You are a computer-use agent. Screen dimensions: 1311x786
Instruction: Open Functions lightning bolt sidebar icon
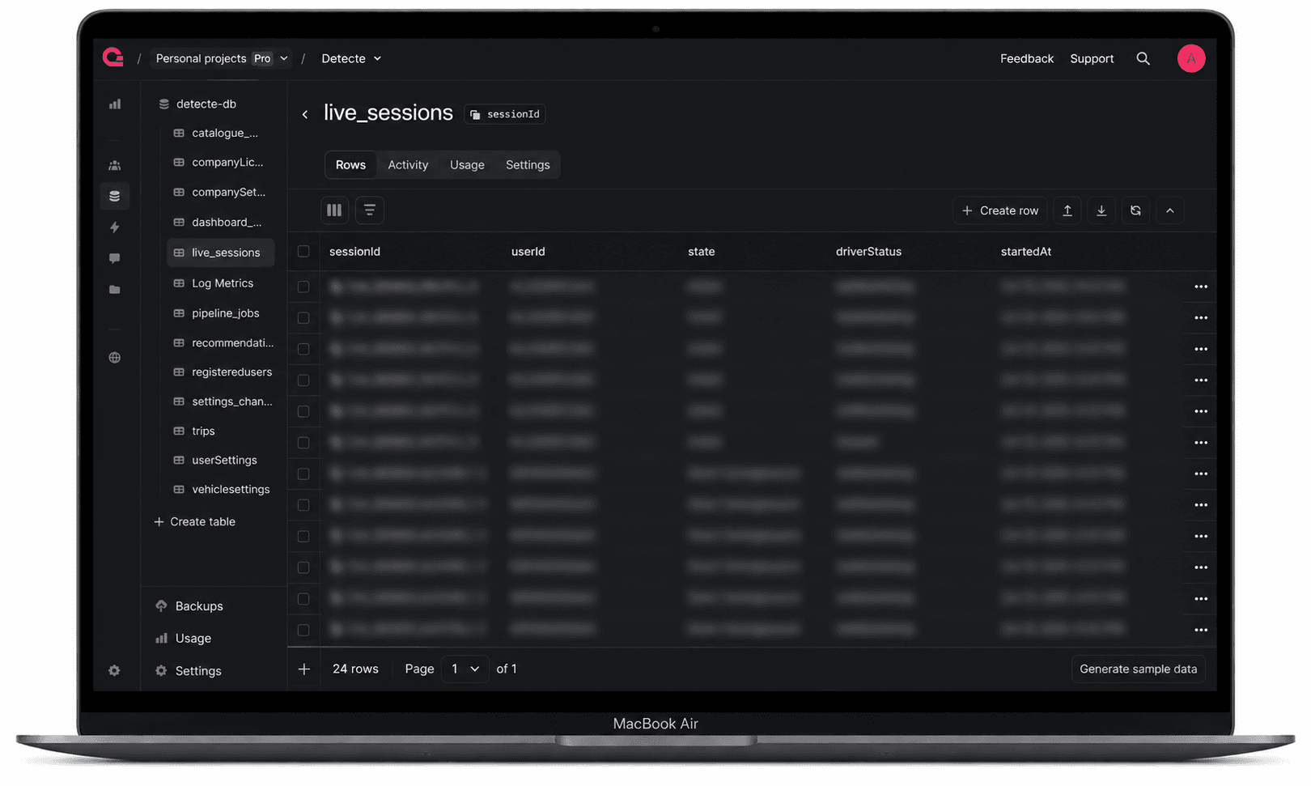click(115, 227)
